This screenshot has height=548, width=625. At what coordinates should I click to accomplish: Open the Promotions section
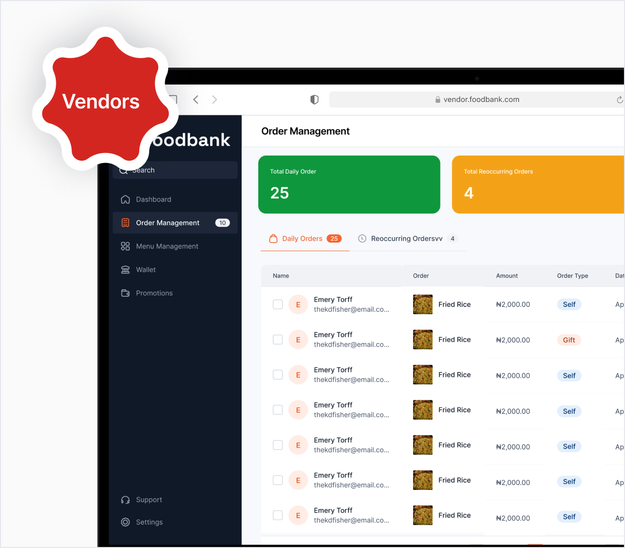click(154, 293)
